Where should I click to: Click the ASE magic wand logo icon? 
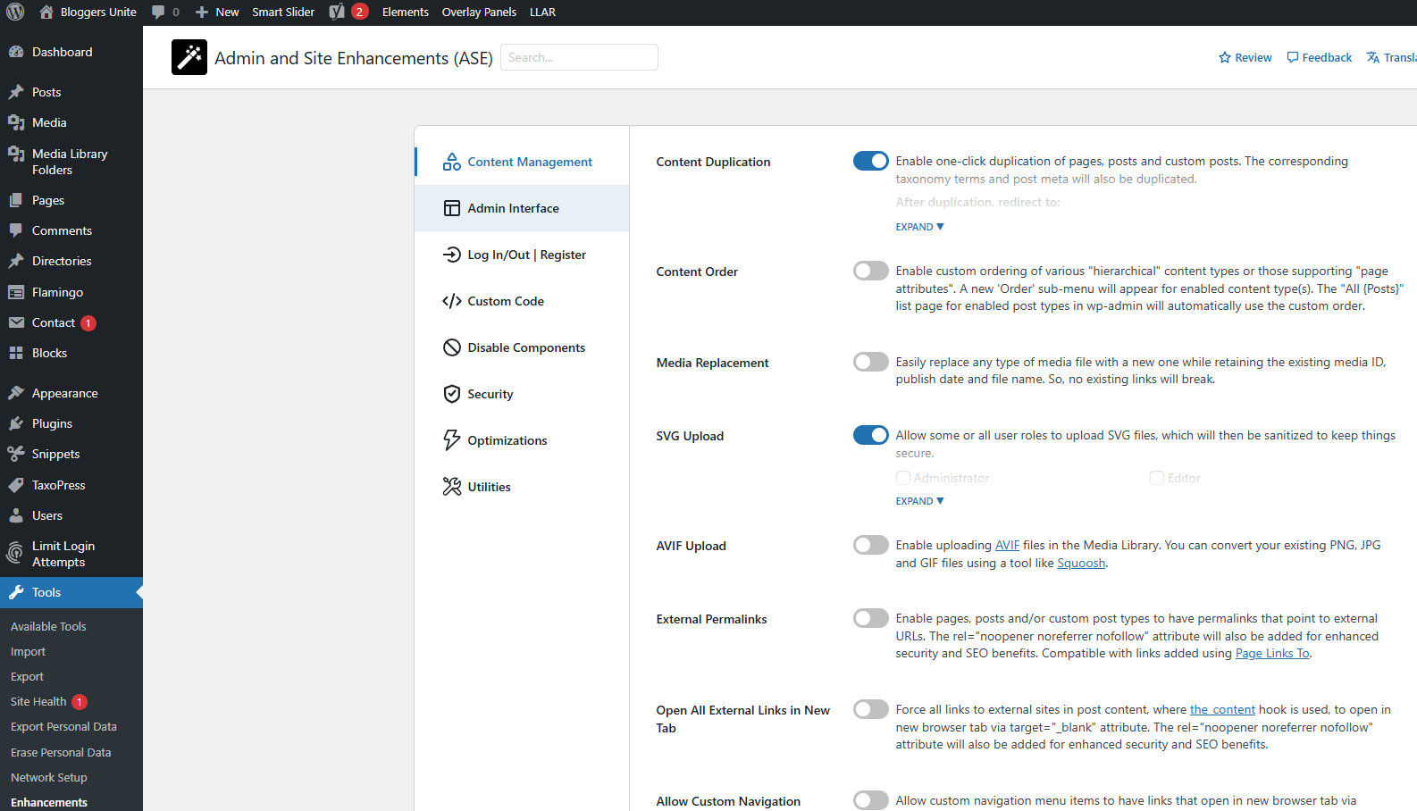click(189, 57)
